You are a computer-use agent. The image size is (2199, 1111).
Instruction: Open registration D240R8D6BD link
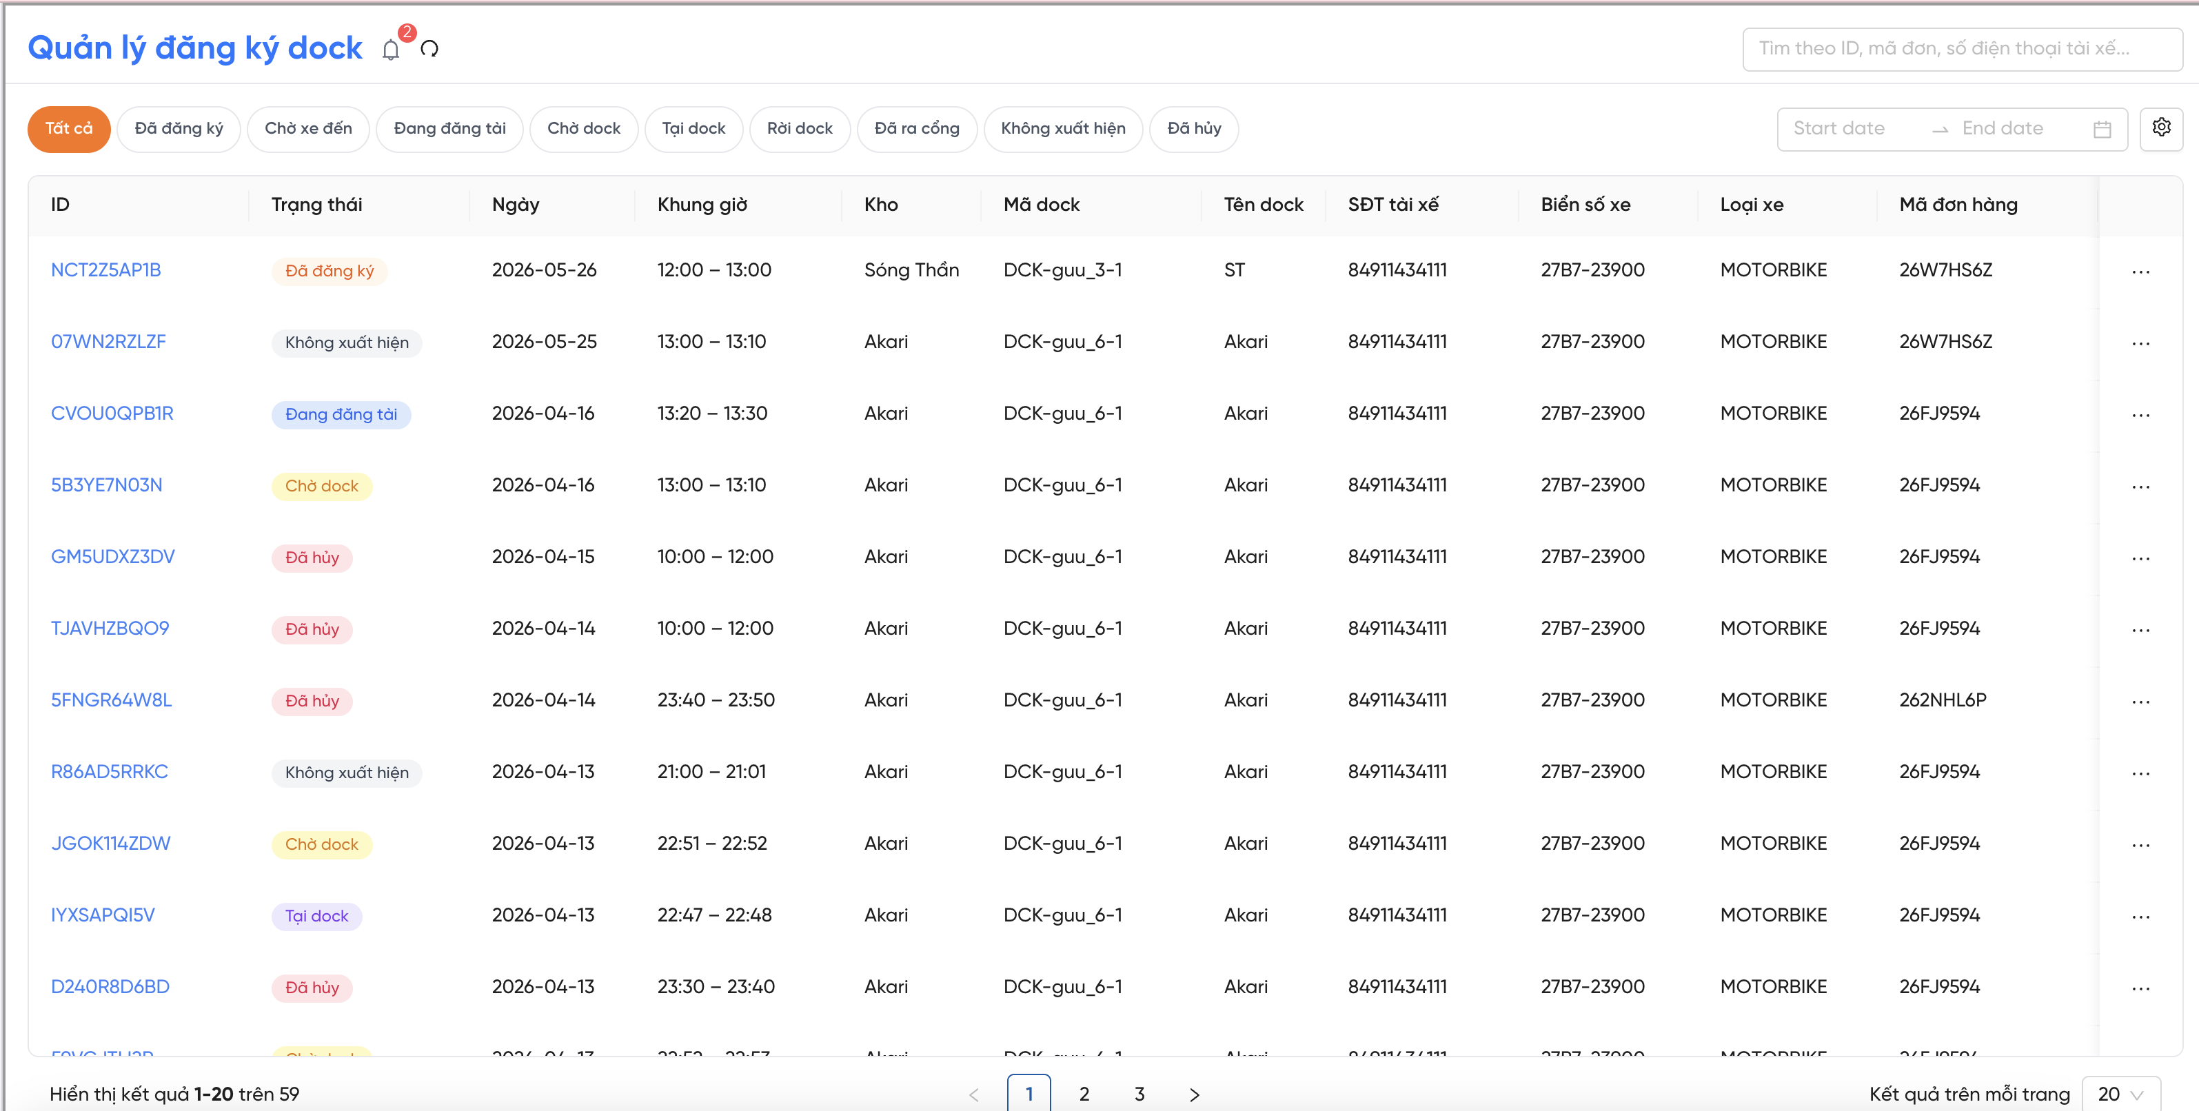click(110, 987)
